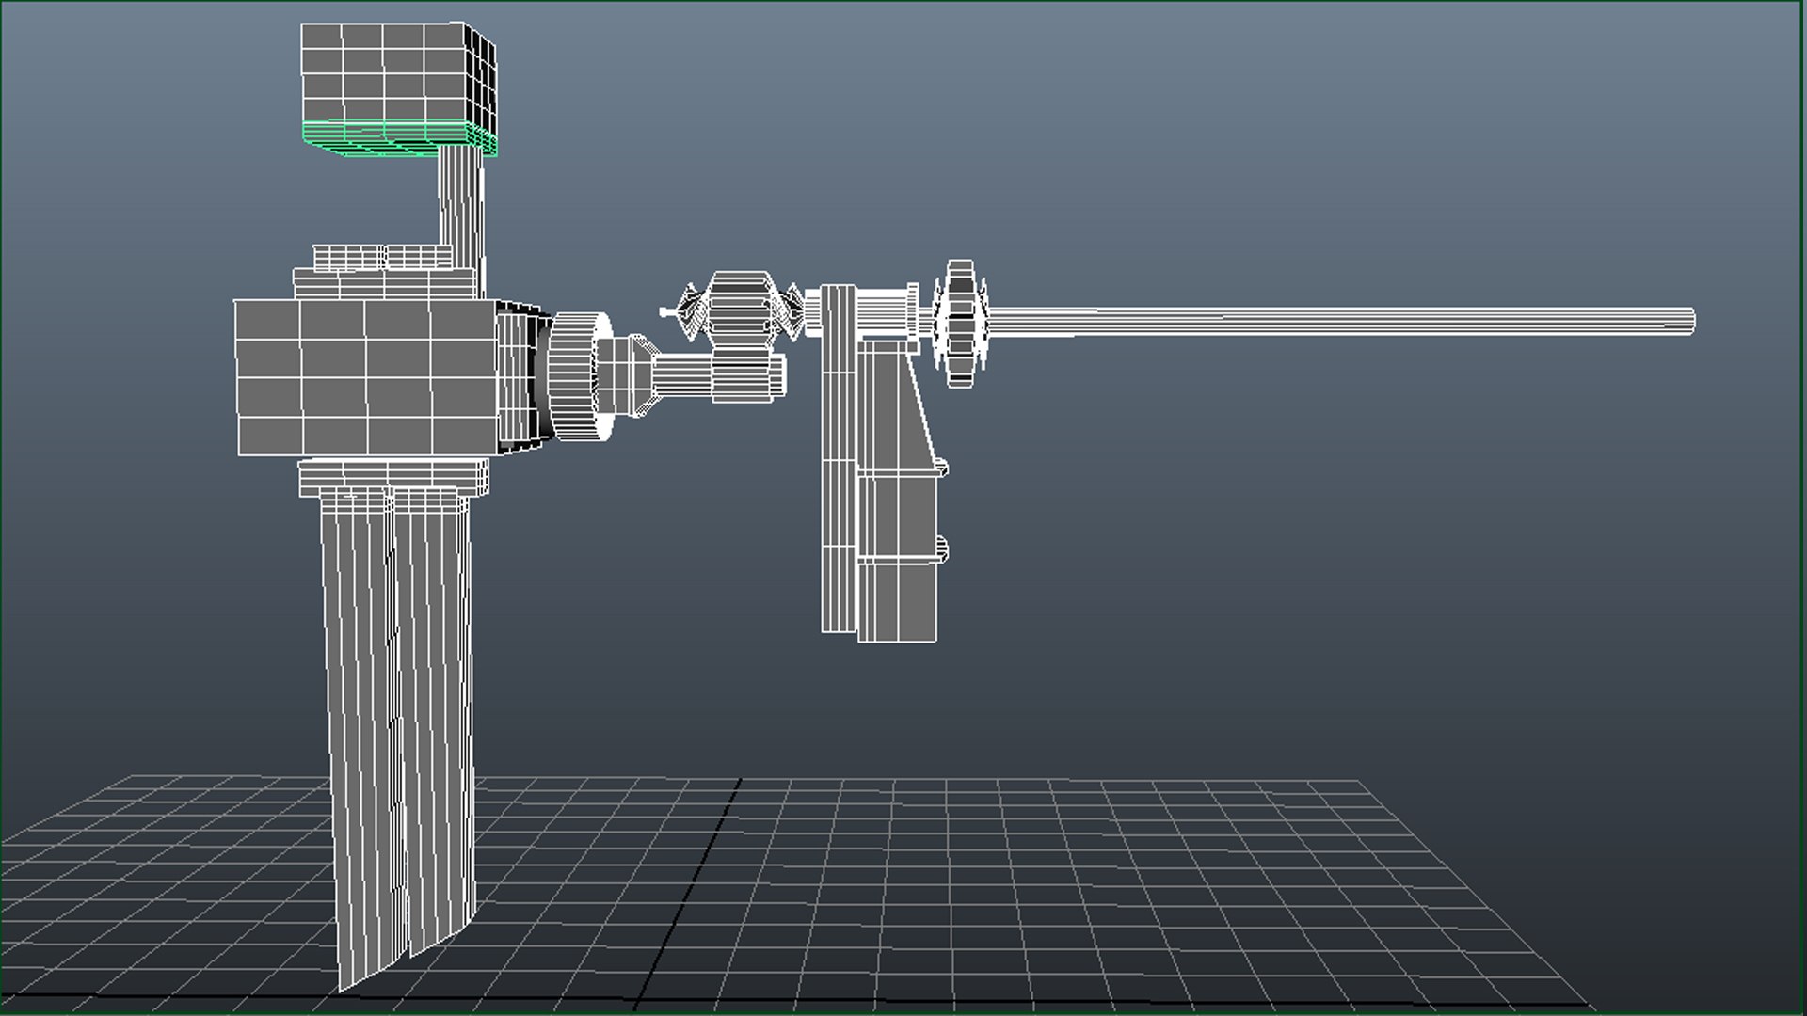1807x1016 pixels.
Task: Click the large box-shaped main body mesh
Action: (x=365, y=378)
